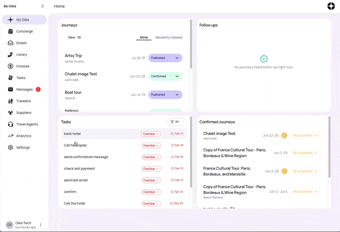Click the Emails inbox icon

click(10, 43)
